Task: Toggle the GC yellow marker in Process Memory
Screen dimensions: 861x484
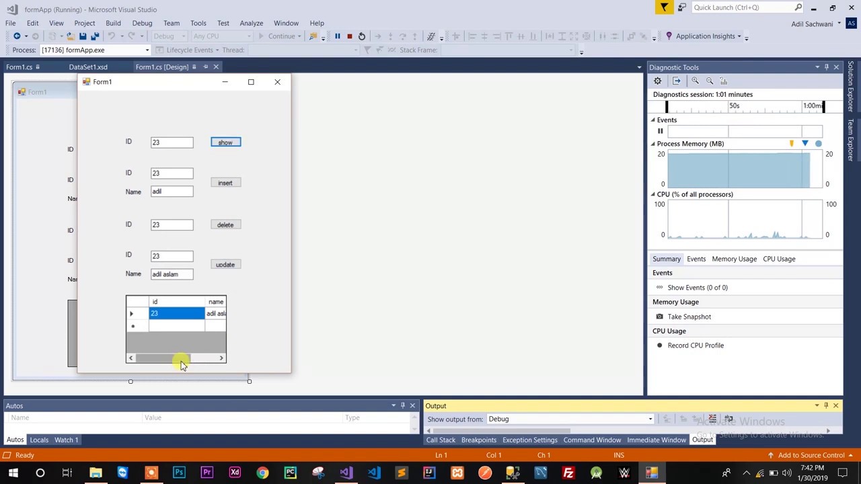Action: [x=792, y=144]
